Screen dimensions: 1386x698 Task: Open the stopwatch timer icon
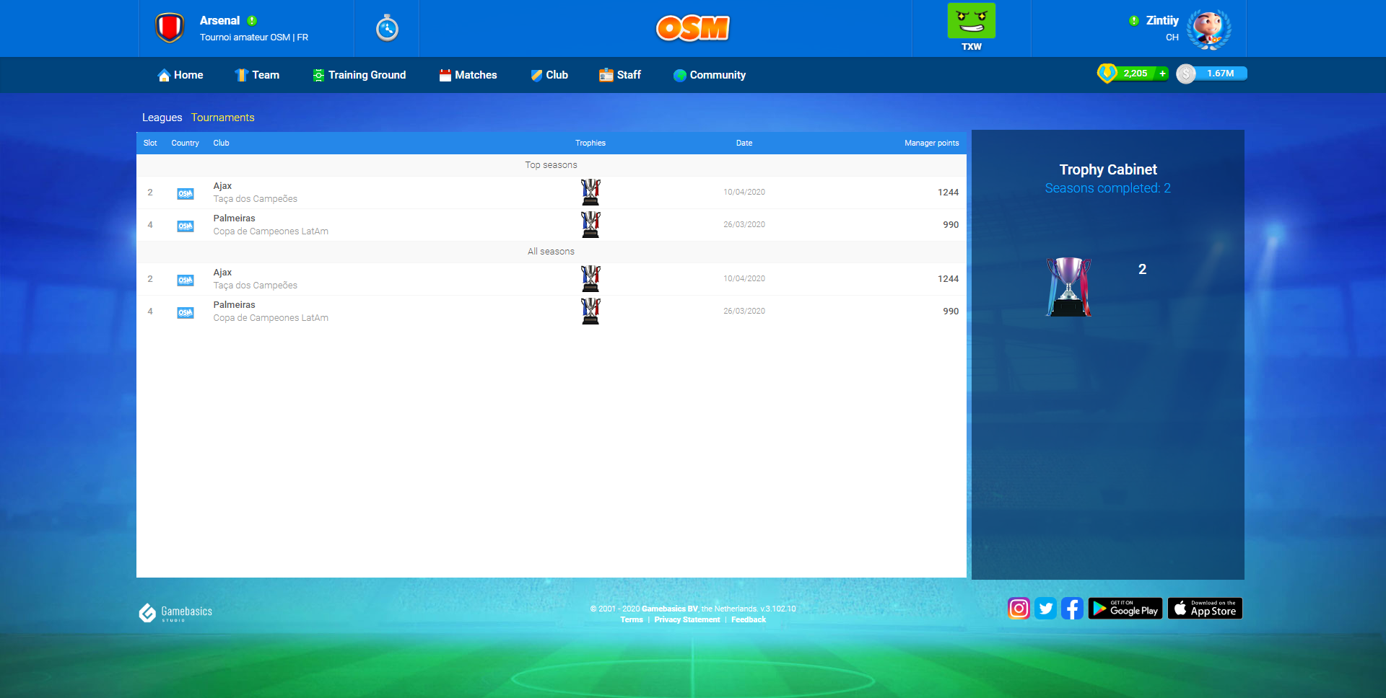(387, 28)
